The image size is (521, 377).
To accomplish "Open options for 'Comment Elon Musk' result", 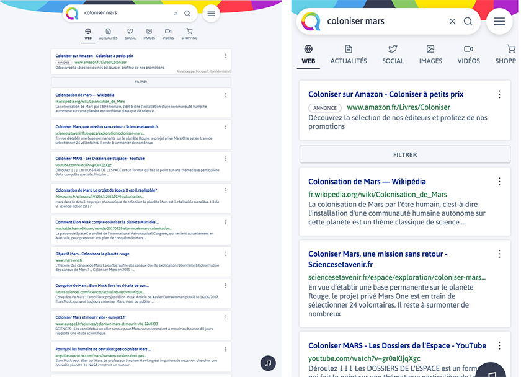I will pyautogui.click(x=226, y=222).
